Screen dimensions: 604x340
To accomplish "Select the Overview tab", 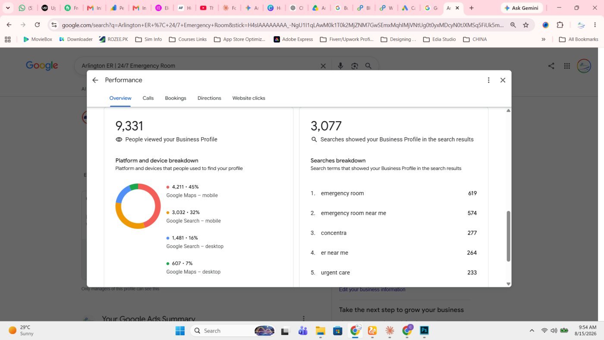I will point(120,98).
